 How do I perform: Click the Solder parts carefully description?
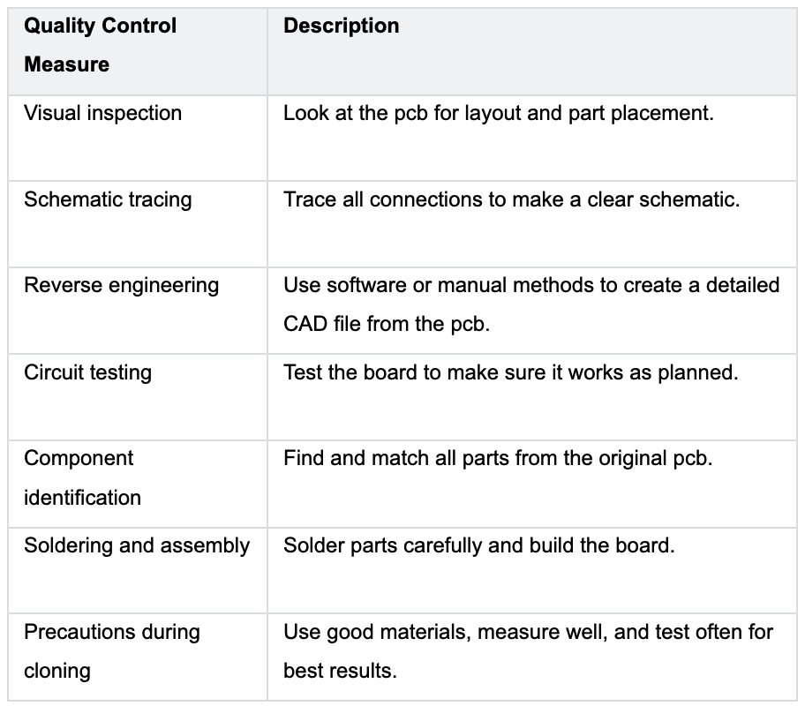[478, 545]
